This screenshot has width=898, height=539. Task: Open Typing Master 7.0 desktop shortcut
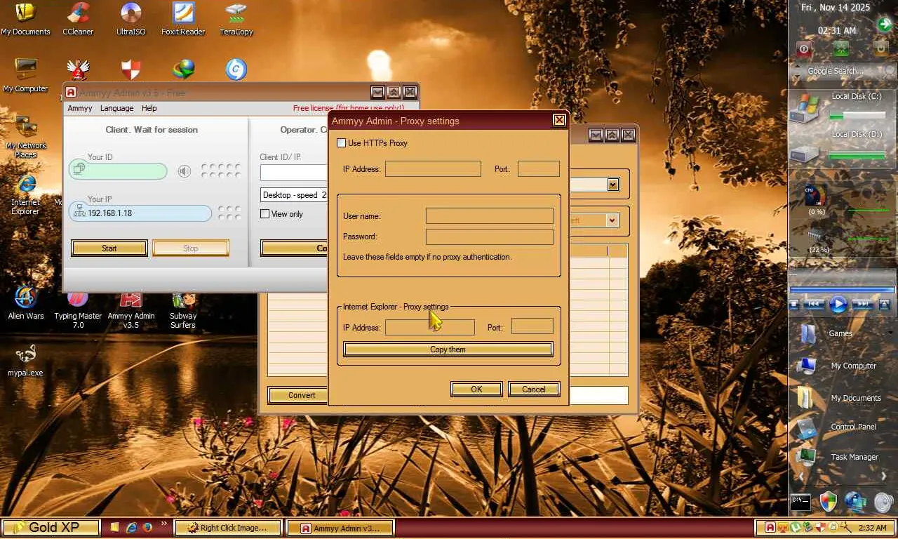[78, 309]
